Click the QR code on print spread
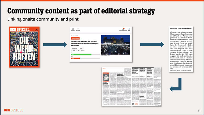 (x=133, y=104)
